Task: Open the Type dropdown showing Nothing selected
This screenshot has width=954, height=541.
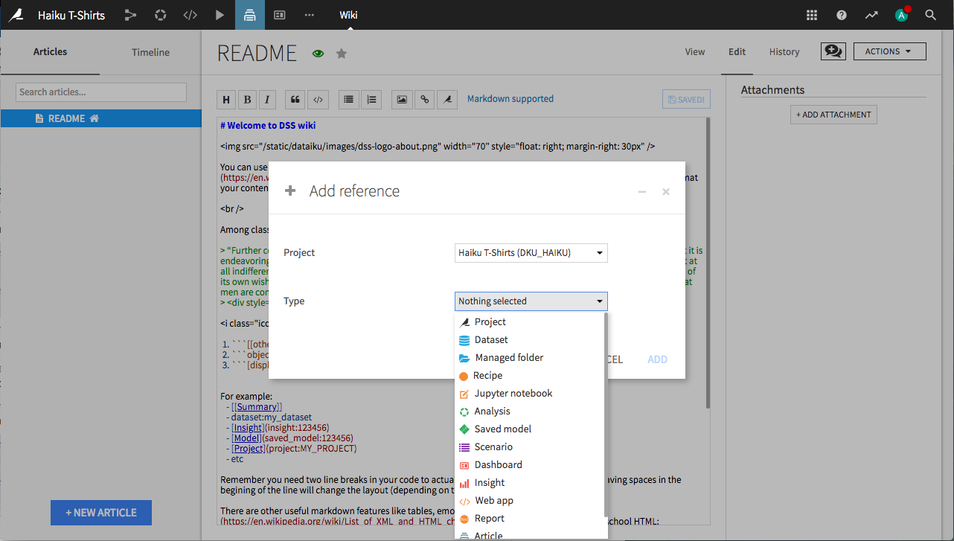Action: [x=531, y=301]
